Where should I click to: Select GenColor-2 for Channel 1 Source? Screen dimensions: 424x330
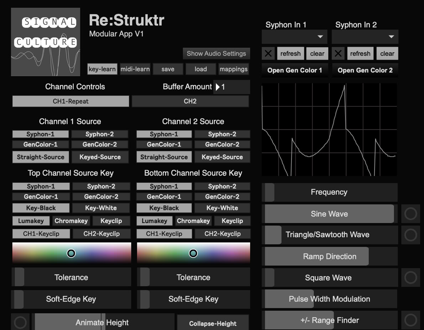coord(99,144)
